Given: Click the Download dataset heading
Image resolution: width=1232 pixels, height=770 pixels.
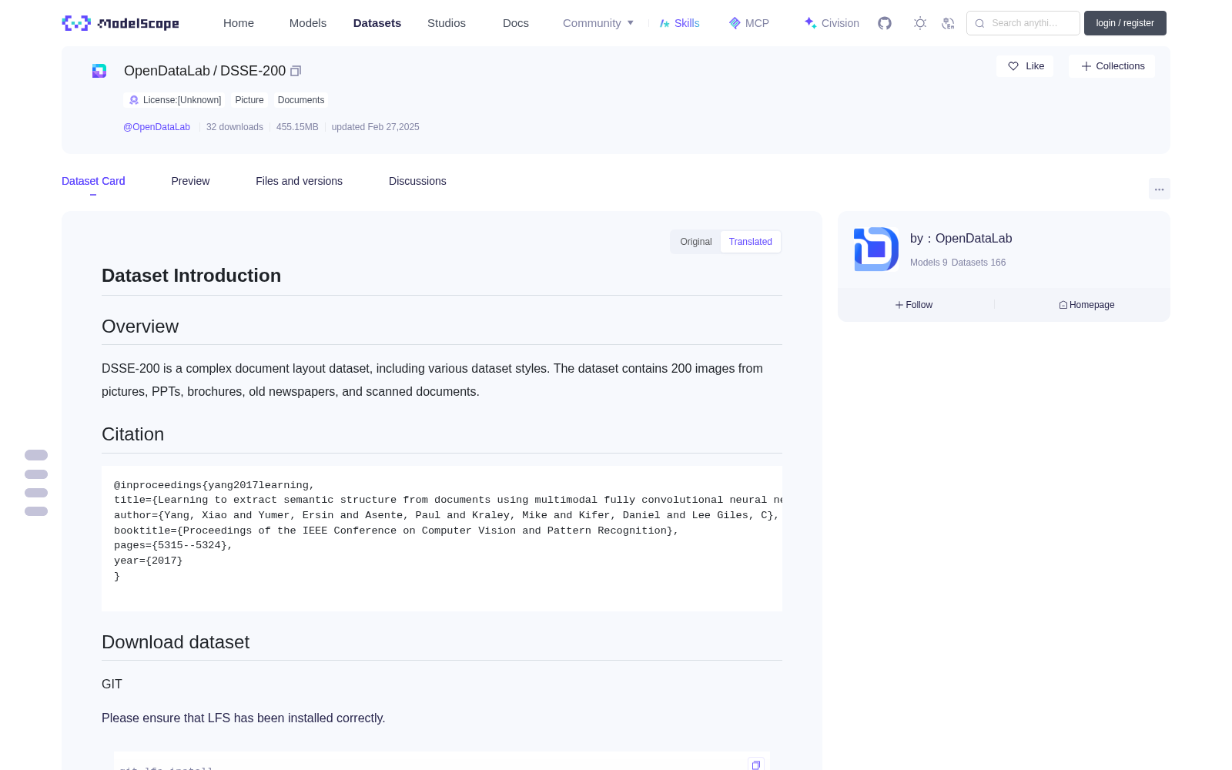Looking at the screenshot, I should (x=176, y=642).
